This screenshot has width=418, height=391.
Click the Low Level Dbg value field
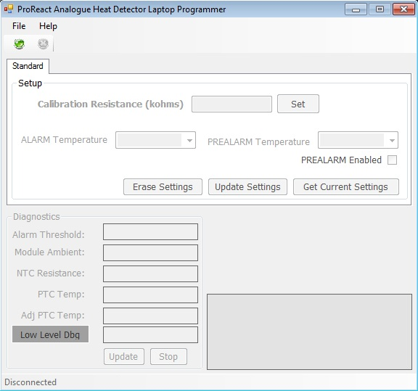point(150,334)
